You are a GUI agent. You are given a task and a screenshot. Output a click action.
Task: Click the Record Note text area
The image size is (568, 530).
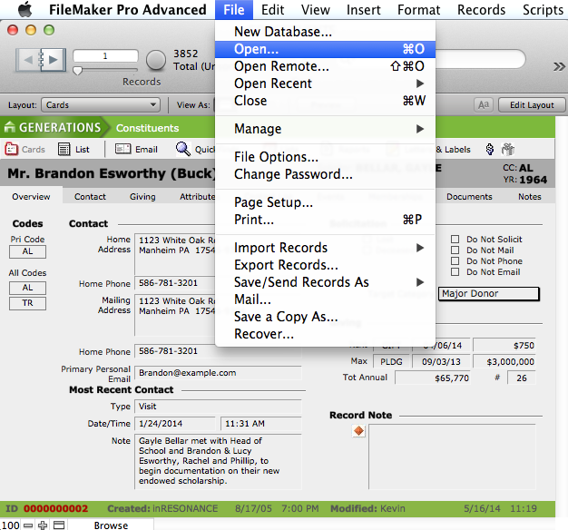coord(452,456)
